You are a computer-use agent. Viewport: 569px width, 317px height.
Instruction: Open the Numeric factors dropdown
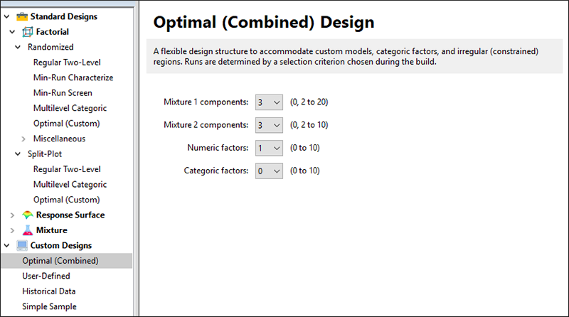click(269, 148)
